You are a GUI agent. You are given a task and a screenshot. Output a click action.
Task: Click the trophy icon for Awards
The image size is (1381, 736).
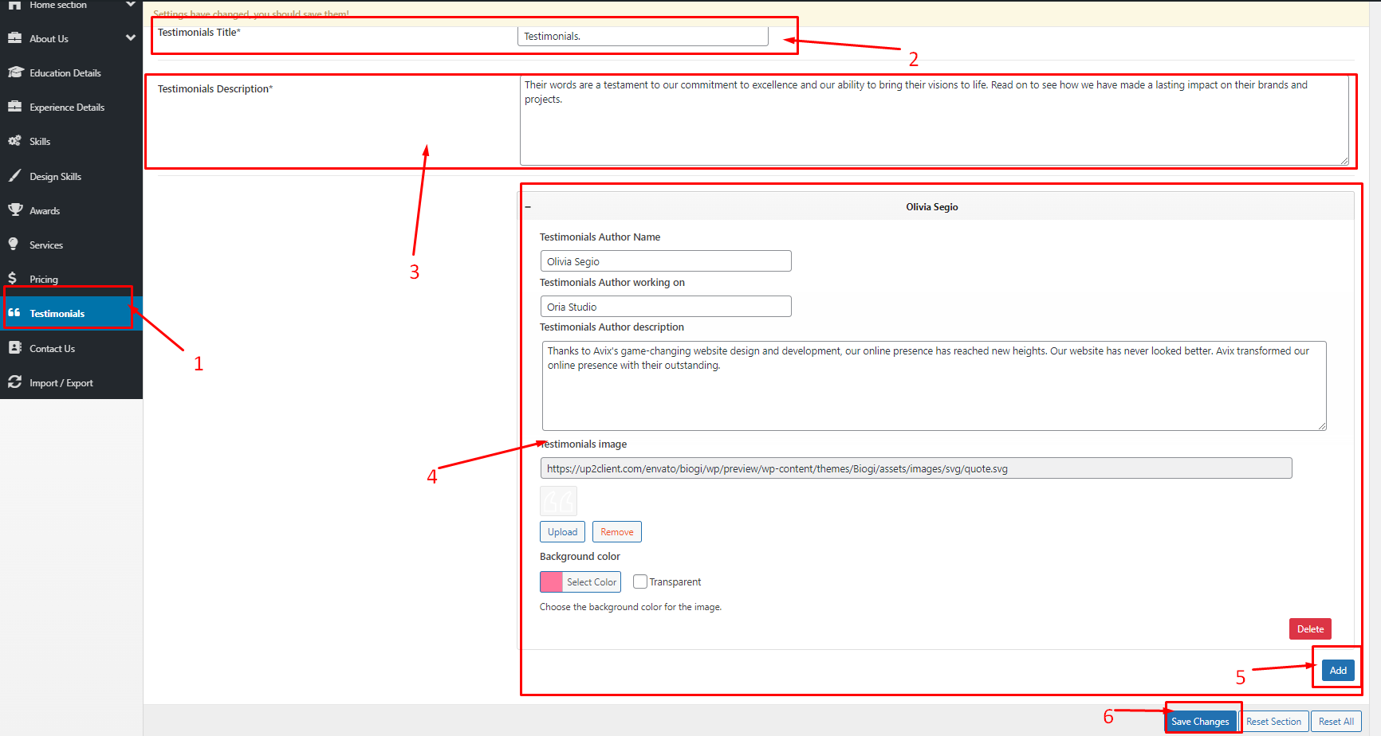[x=15, y=210]
